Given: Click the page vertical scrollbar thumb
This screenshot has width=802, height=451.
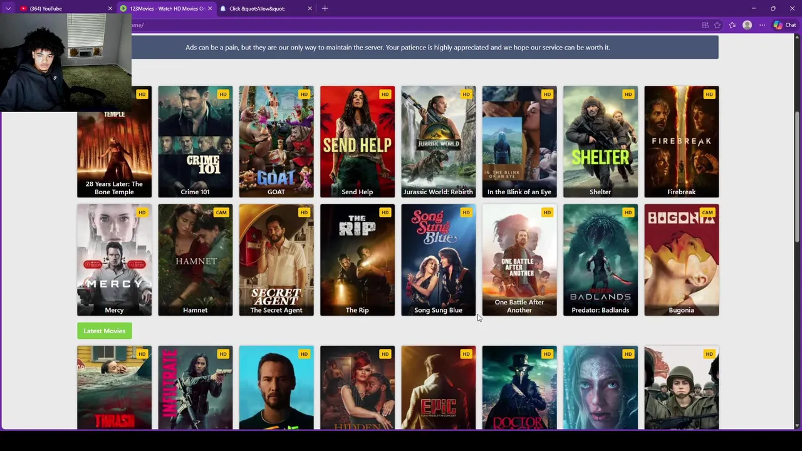Looking at the screenshot, I should pyautogui.click(x=797, y=177).
